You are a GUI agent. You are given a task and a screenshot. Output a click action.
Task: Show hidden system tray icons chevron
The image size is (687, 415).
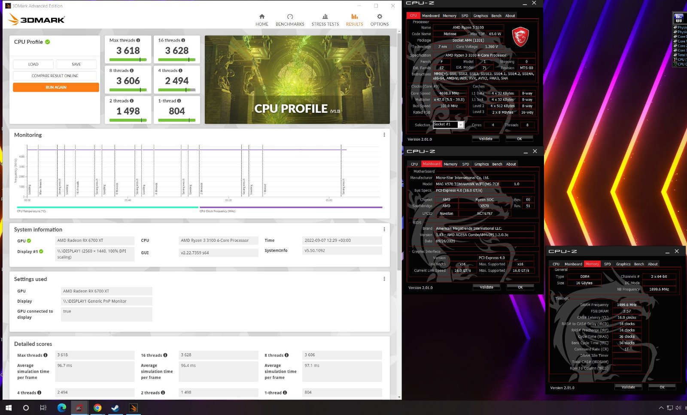(661, 408)
